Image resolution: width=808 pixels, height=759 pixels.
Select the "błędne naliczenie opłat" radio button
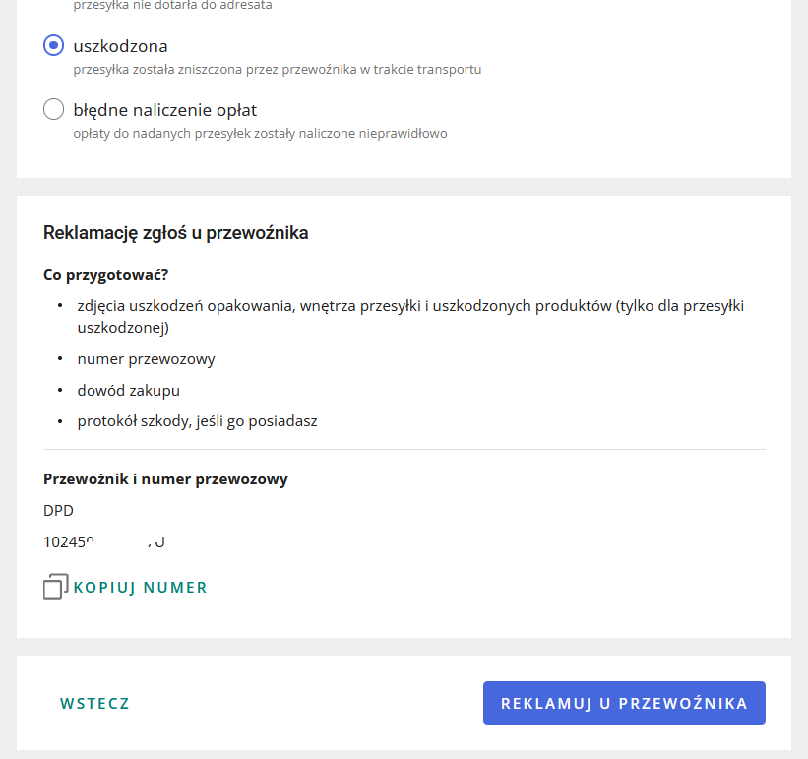coord(54,110)
